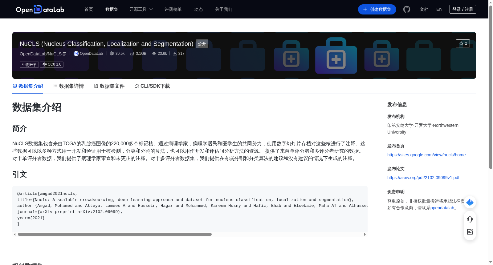Copy the OpenDataLab/NuCLS path via copy icon

[64, 54]
